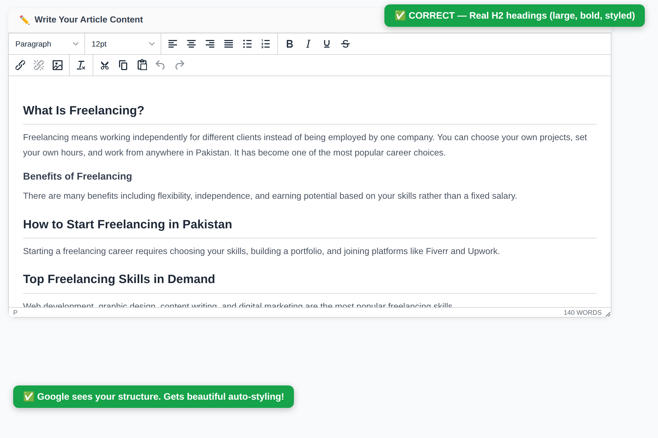The width and height of the screenshot is (658, 438).
Task: Center align the paragraph
Action: tap(191, 44)
